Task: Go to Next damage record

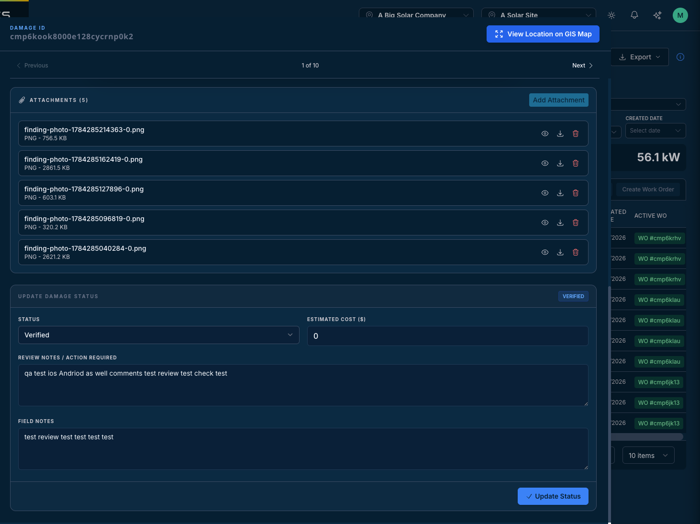Action: [x=582, y=66]
